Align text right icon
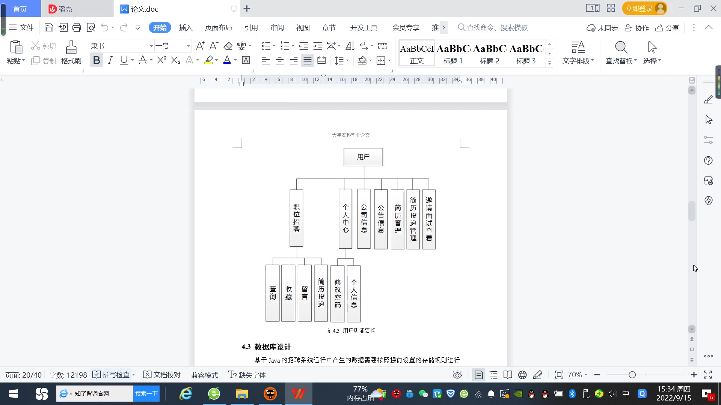The height and width of the screenshot is (405, 721). pos(293,60)
